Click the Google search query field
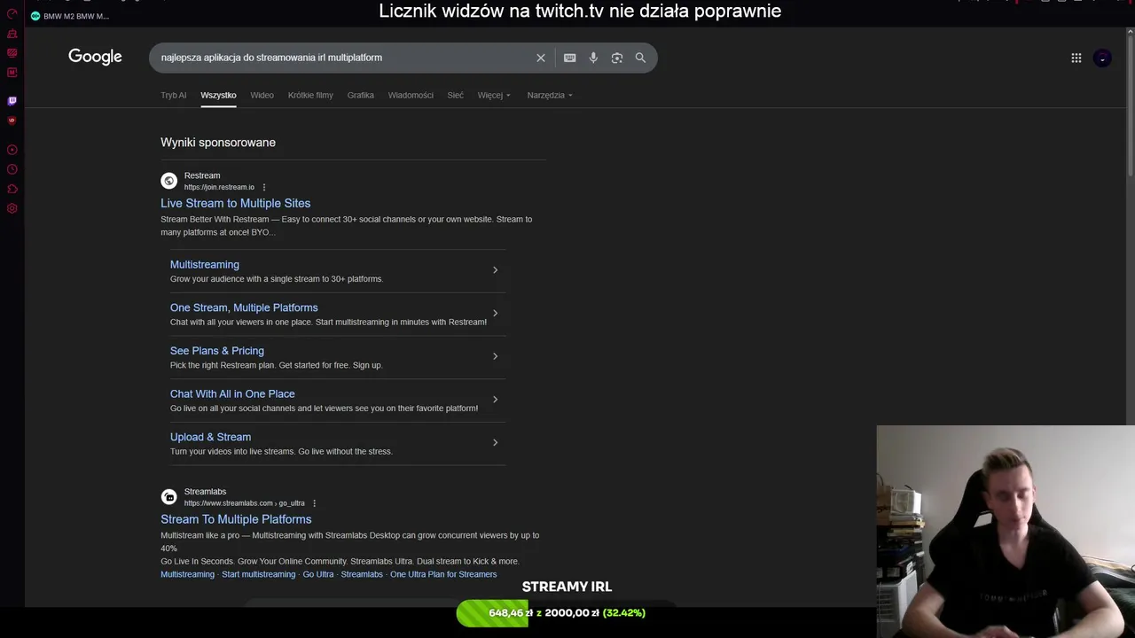This screenshot has width=1135, height=638. (341, 58)
